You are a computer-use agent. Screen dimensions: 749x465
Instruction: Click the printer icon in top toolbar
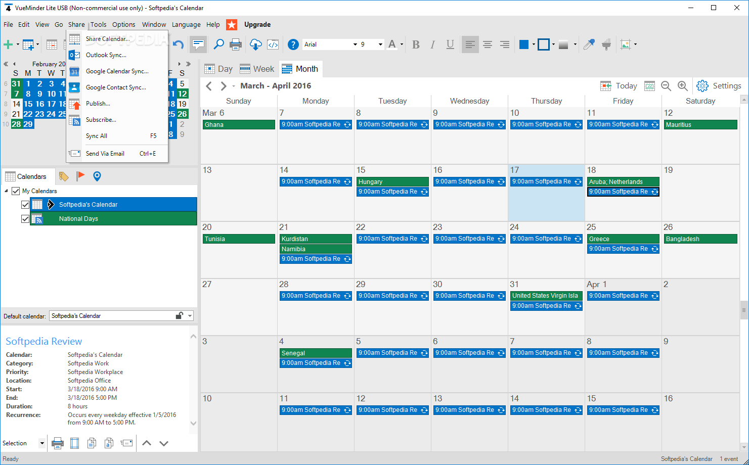[236, 44]
